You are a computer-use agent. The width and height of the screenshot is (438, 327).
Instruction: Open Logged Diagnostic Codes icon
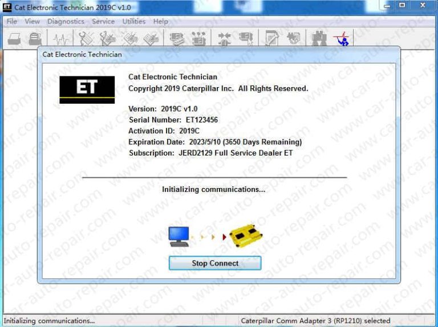(x=108, y=38)
